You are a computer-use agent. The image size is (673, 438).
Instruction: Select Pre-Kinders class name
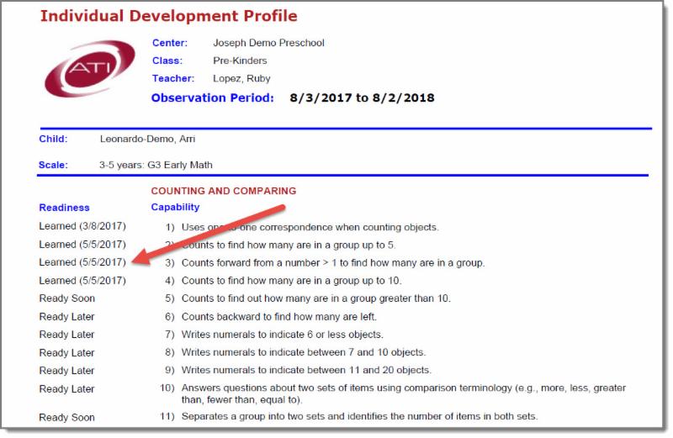click(x=240, y=61)
